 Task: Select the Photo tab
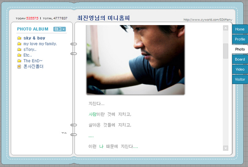(240, 49)
